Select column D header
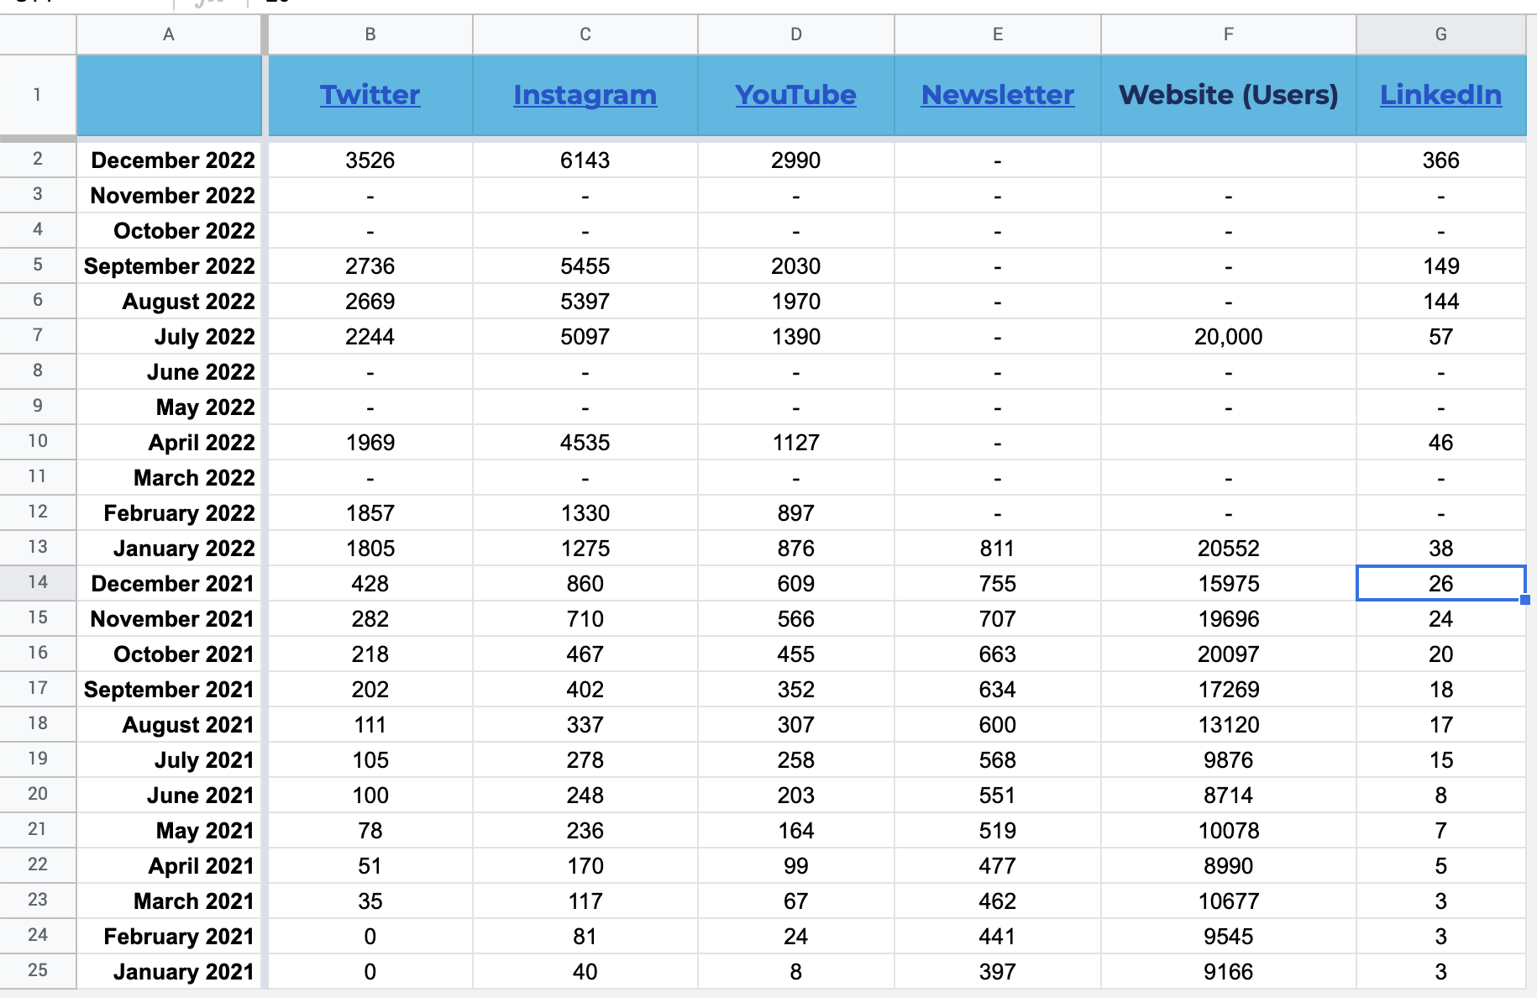 click(795, 34)
